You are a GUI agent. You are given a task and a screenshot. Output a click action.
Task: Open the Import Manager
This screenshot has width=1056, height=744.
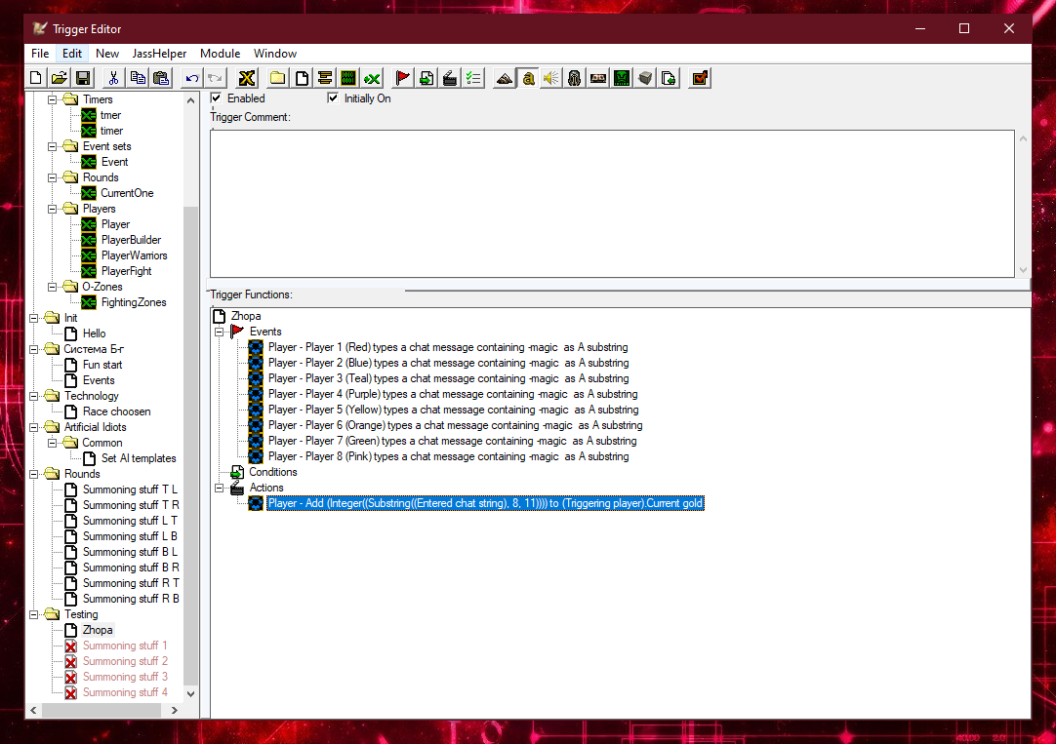pos(669,78)
